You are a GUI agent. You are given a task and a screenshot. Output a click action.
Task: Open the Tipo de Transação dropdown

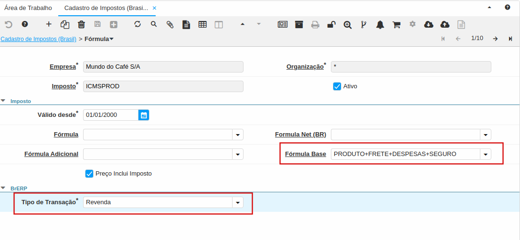click(238, 202)
